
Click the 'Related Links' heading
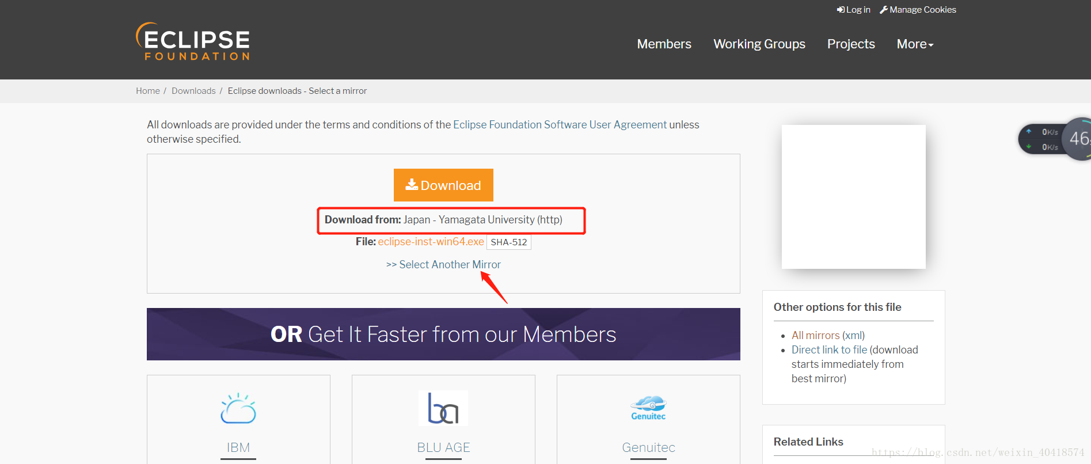tap(808, 442)
